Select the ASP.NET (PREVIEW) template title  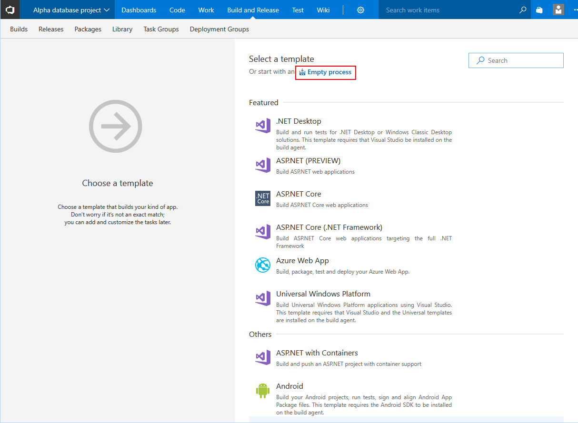(x=309, y=161)
